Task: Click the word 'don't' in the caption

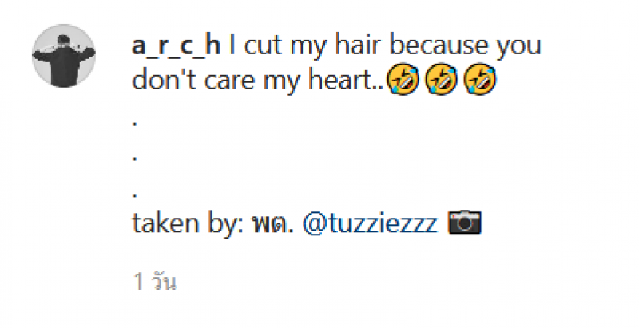Action: [x=165, y=80]
